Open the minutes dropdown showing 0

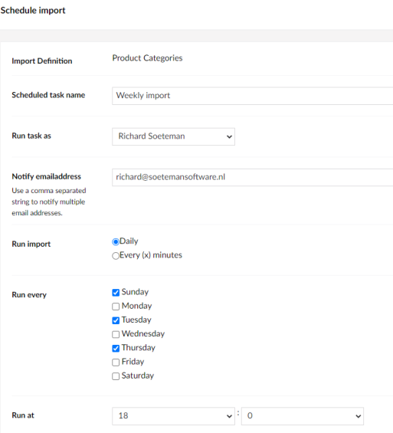(303, 416)
